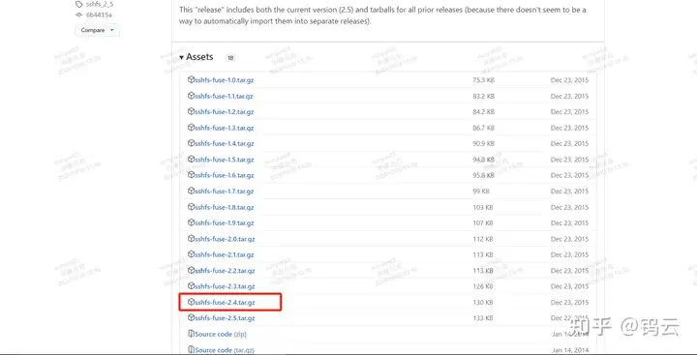
Task: Download sshfs-fuse-2.3.tar.gz
Action: coord(225,286)
